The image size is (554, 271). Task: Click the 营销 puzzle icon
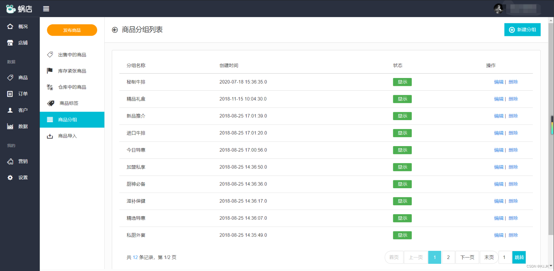(10, 162)
